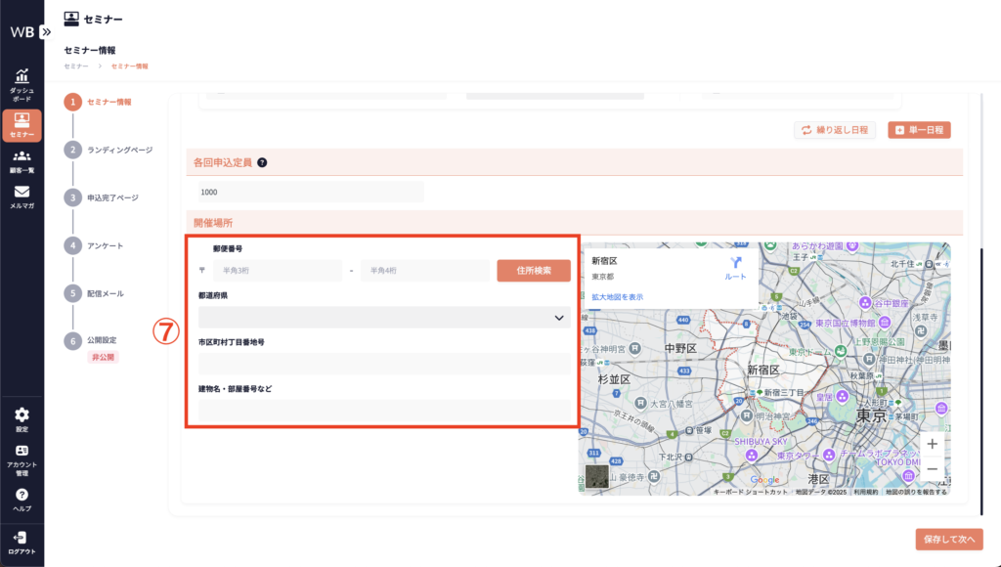Click the ヘルプ help icon
Screen dimensions: 1001x567
click(22, 496)
